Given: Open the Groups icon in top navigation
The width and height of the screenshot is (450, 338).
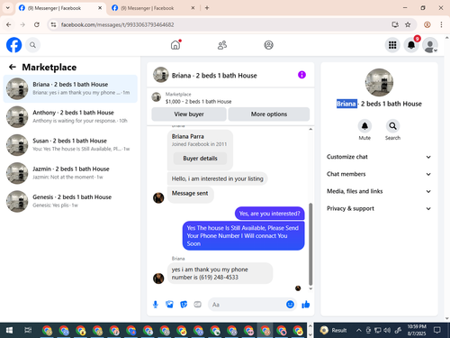Looking at the screenshot, I should 268,45.
